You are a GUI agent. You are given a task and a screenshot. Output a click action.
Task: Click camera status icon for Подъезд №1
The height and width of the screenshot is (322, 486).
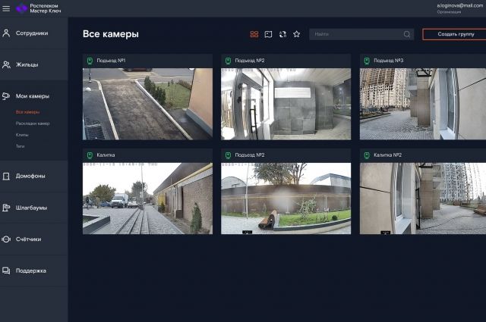(x=90, y=61)
